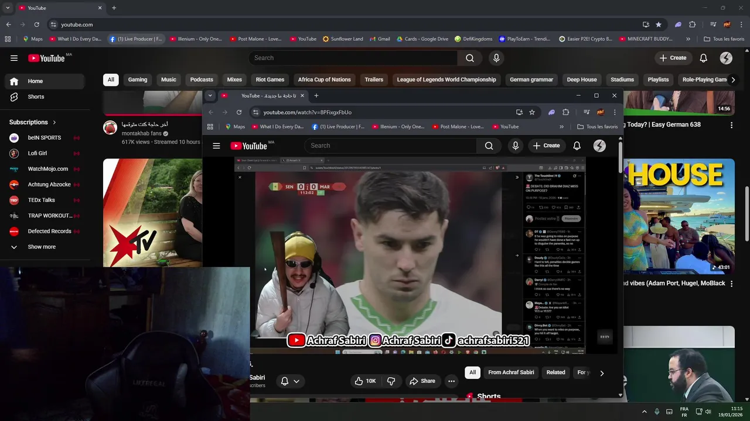This screenshot has width=750, height=421.
Task: Expand hidden bookmarks chevron in back window
Action: tap(688, 39)
